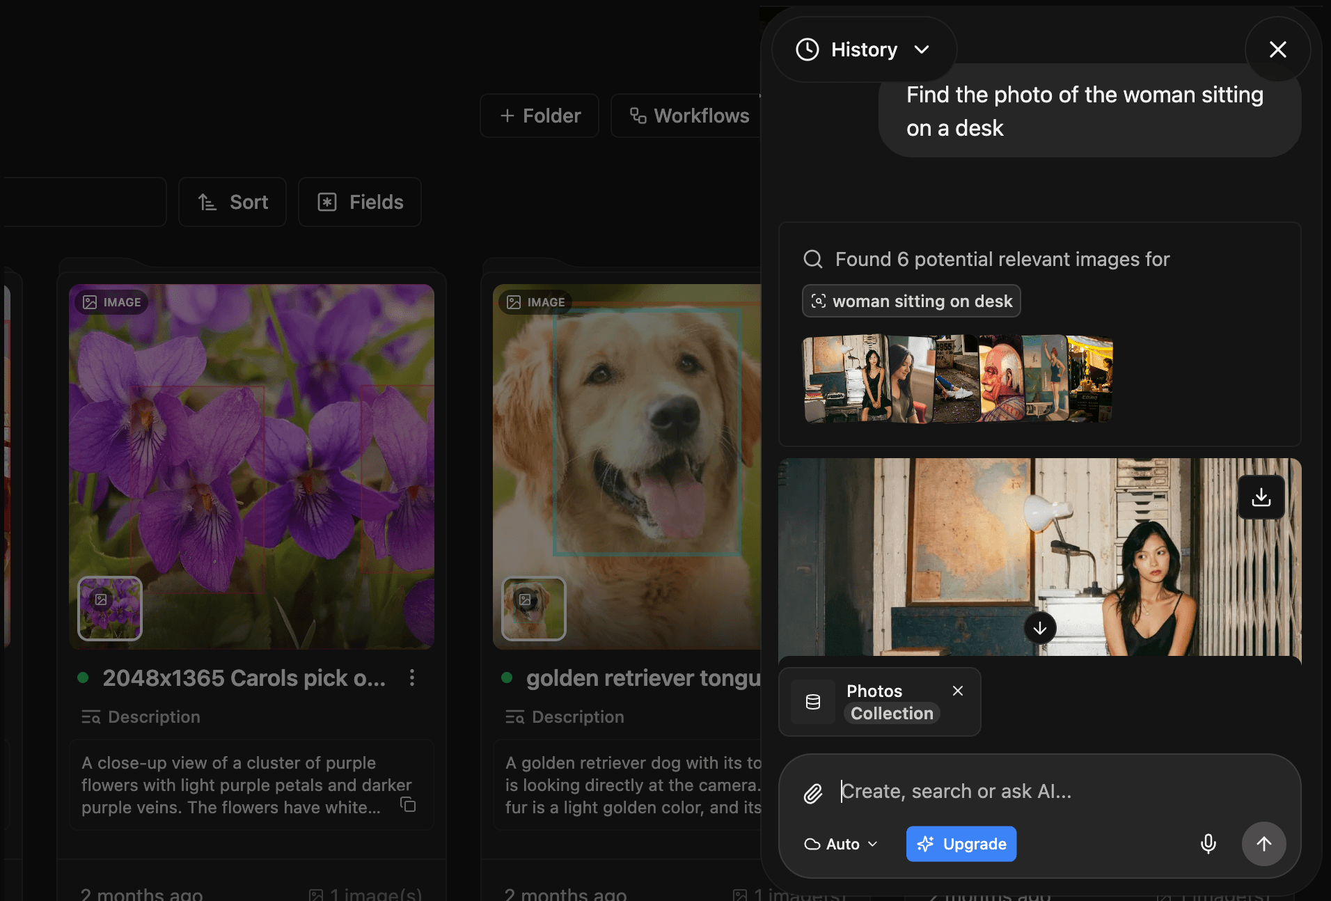The height and width of the screenshot is (901, 1331).
Task: Download the woman photo using the download icon
Action: (x=1261, y=496)
